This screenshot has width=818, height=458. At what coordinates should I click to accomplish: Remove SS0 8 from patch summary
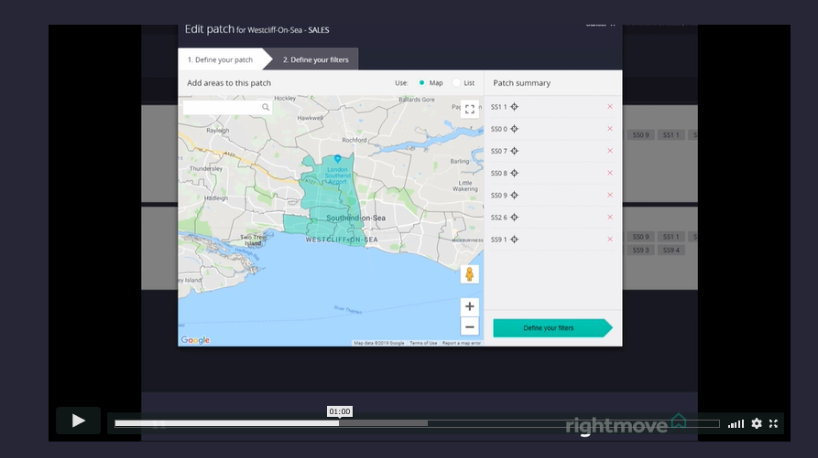610,173
